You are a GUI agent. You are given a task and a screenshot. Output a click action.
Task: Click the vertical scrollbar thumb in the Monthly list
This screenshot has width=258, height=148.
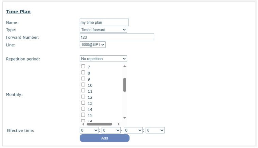click(x=124, y=85)
